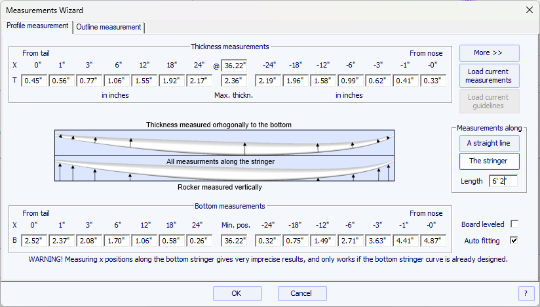Select the Profile measurement tab
The width and height of the screenshot is (540, 307).
pos(37,26)
